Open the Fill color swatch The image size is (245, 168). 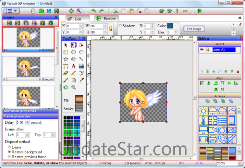click(x=79, y=99)
